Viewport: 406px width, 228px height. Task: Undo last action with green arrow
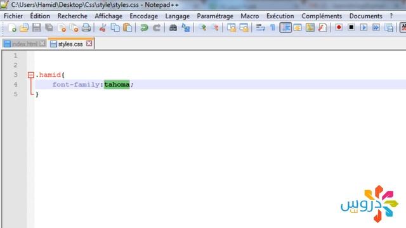[144, 28]
